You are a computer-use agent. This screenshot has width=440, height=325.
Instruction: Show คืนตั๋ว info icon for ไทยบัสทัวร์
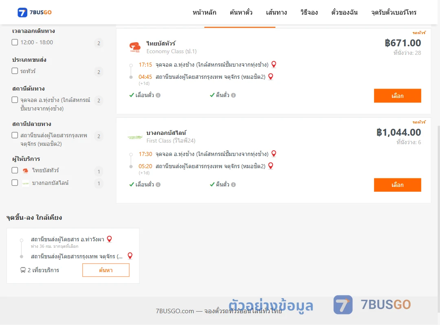[x=233, y=95]
